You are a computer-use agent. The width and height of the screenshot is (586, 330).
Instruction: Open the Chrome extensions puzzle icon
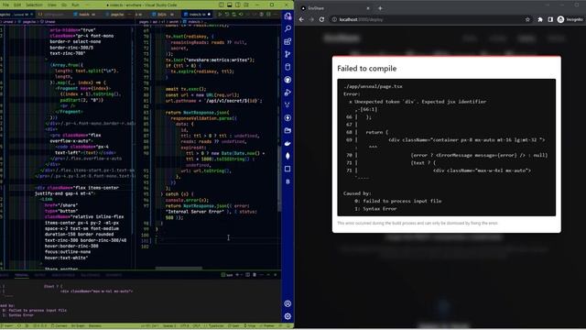click(x=540, y=19)
